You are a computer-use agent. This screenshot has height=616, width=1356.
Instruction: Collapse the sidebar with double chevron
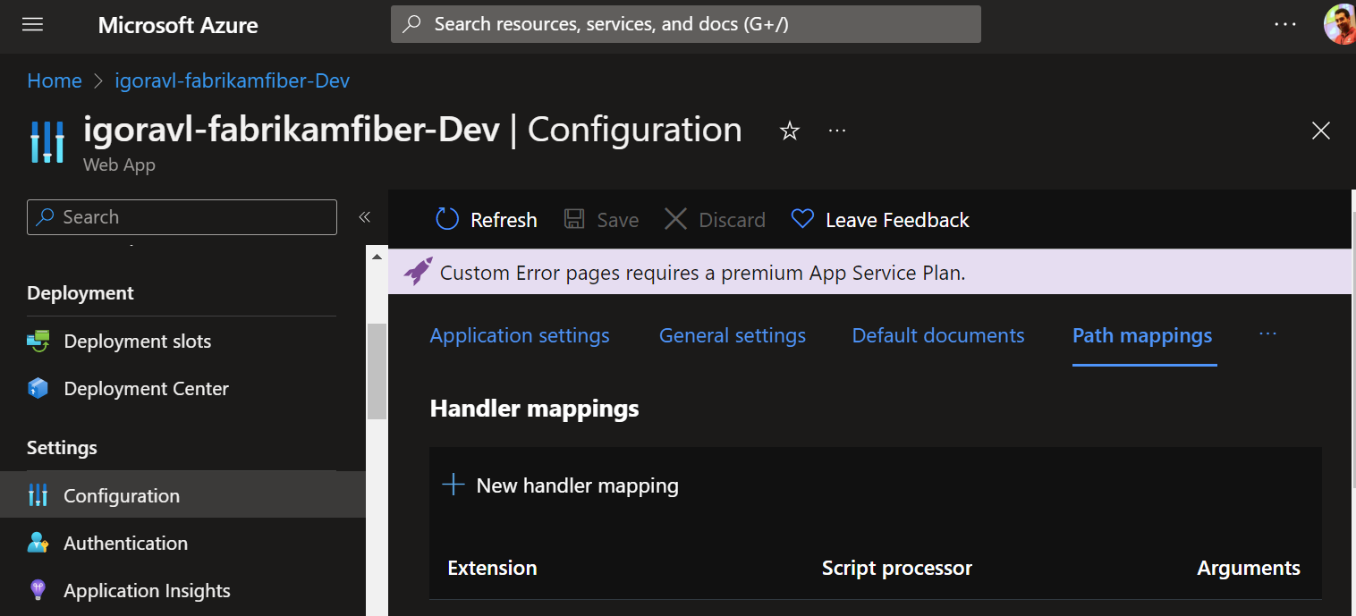point(364,217)
